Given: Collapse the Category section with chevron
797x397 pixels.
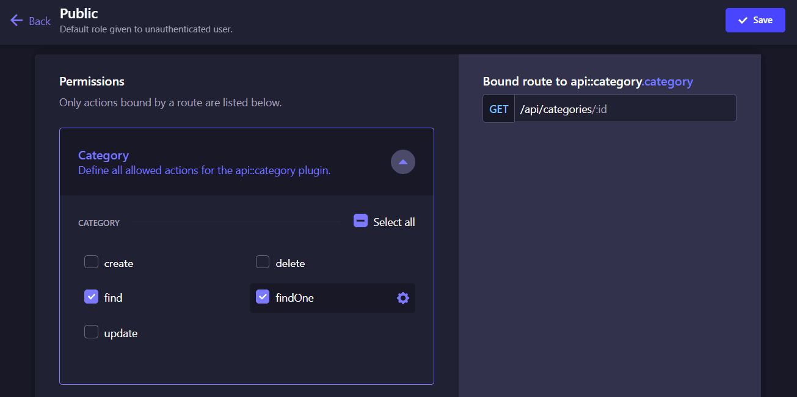Looking at the screenshot, I should 402,162.
